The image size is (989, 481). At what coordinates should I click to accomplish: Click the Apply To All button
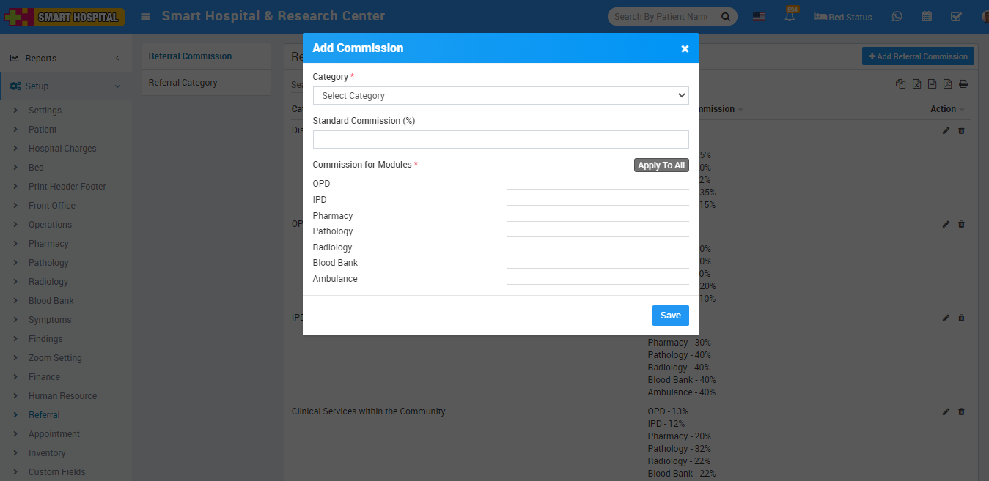pos(661,165)
